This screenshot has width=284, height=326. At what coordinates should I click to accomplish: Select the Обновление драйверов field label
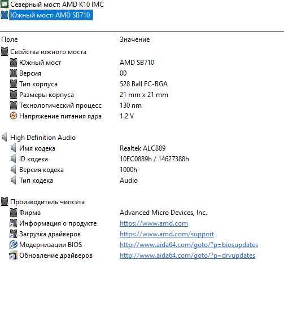point(56,255)
